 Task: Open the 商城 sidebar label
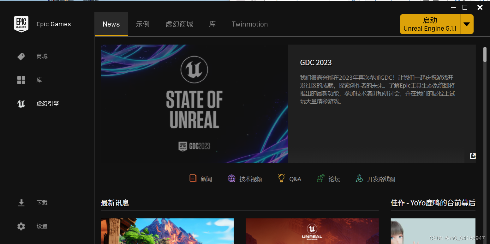pyautogui.click(x=42, y=57)
